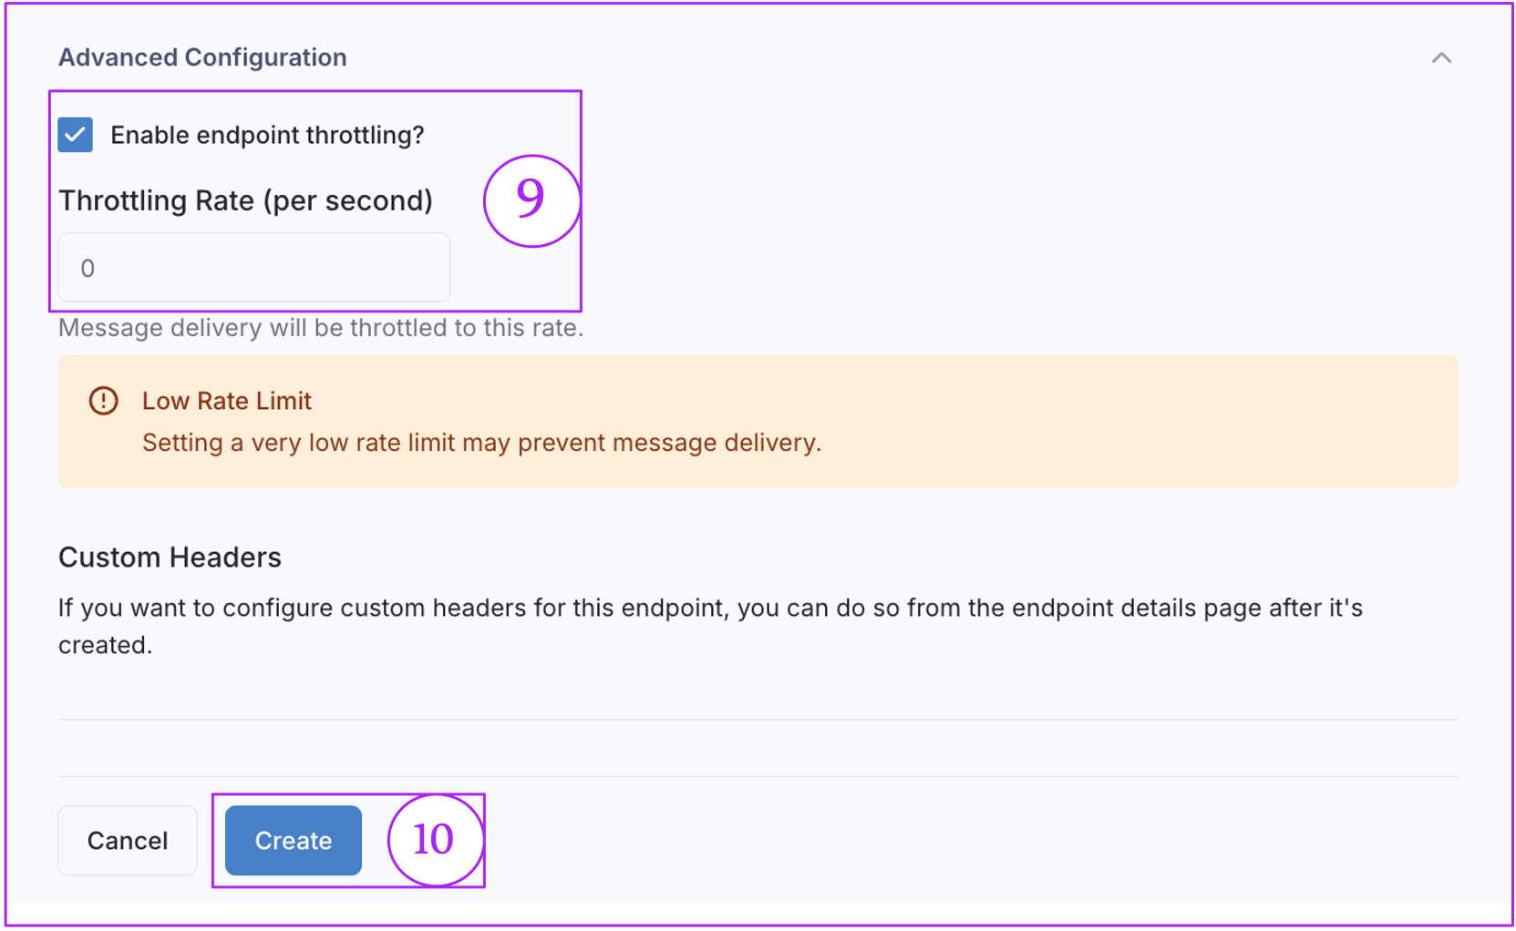Collapse the Advanced Configuration chevron
This screenshot has height=931, width=1516.
(x=1441, y=58)
